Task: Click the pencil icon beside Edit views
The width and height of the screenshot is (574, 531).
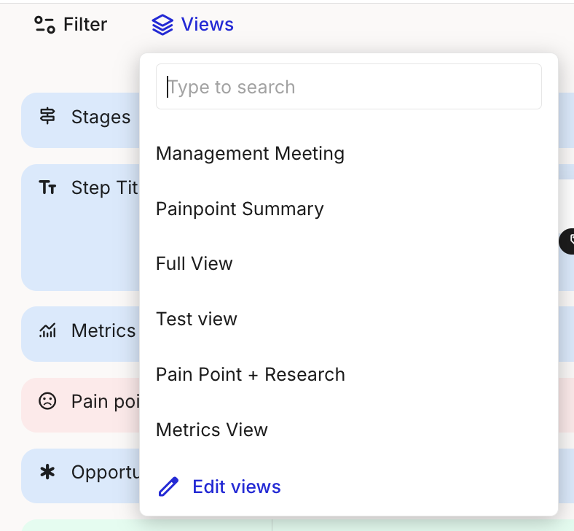Action: [168, 487]
